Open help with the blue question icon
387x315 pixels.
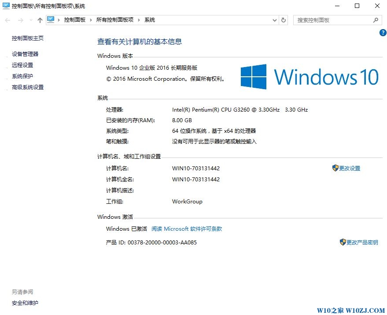(383, 33)
